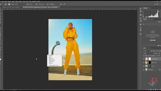Filter layers by shape layer icon
This screenshot has height=91, width=161.
coord(158,51)
